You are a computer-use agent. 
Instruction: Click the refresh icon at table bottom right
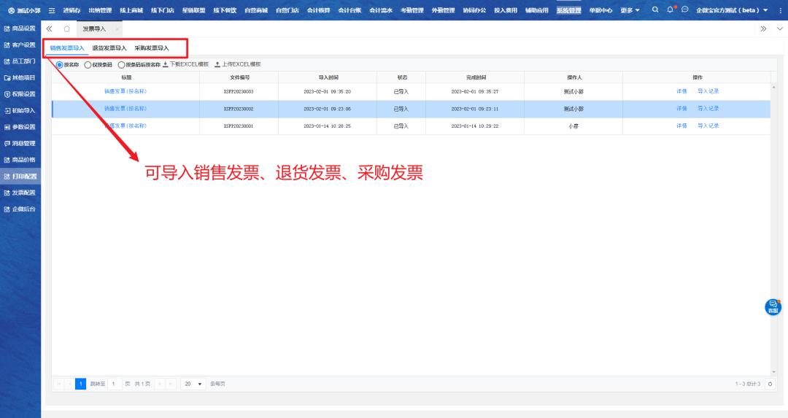pyautogui.click(x=770, y=384)
